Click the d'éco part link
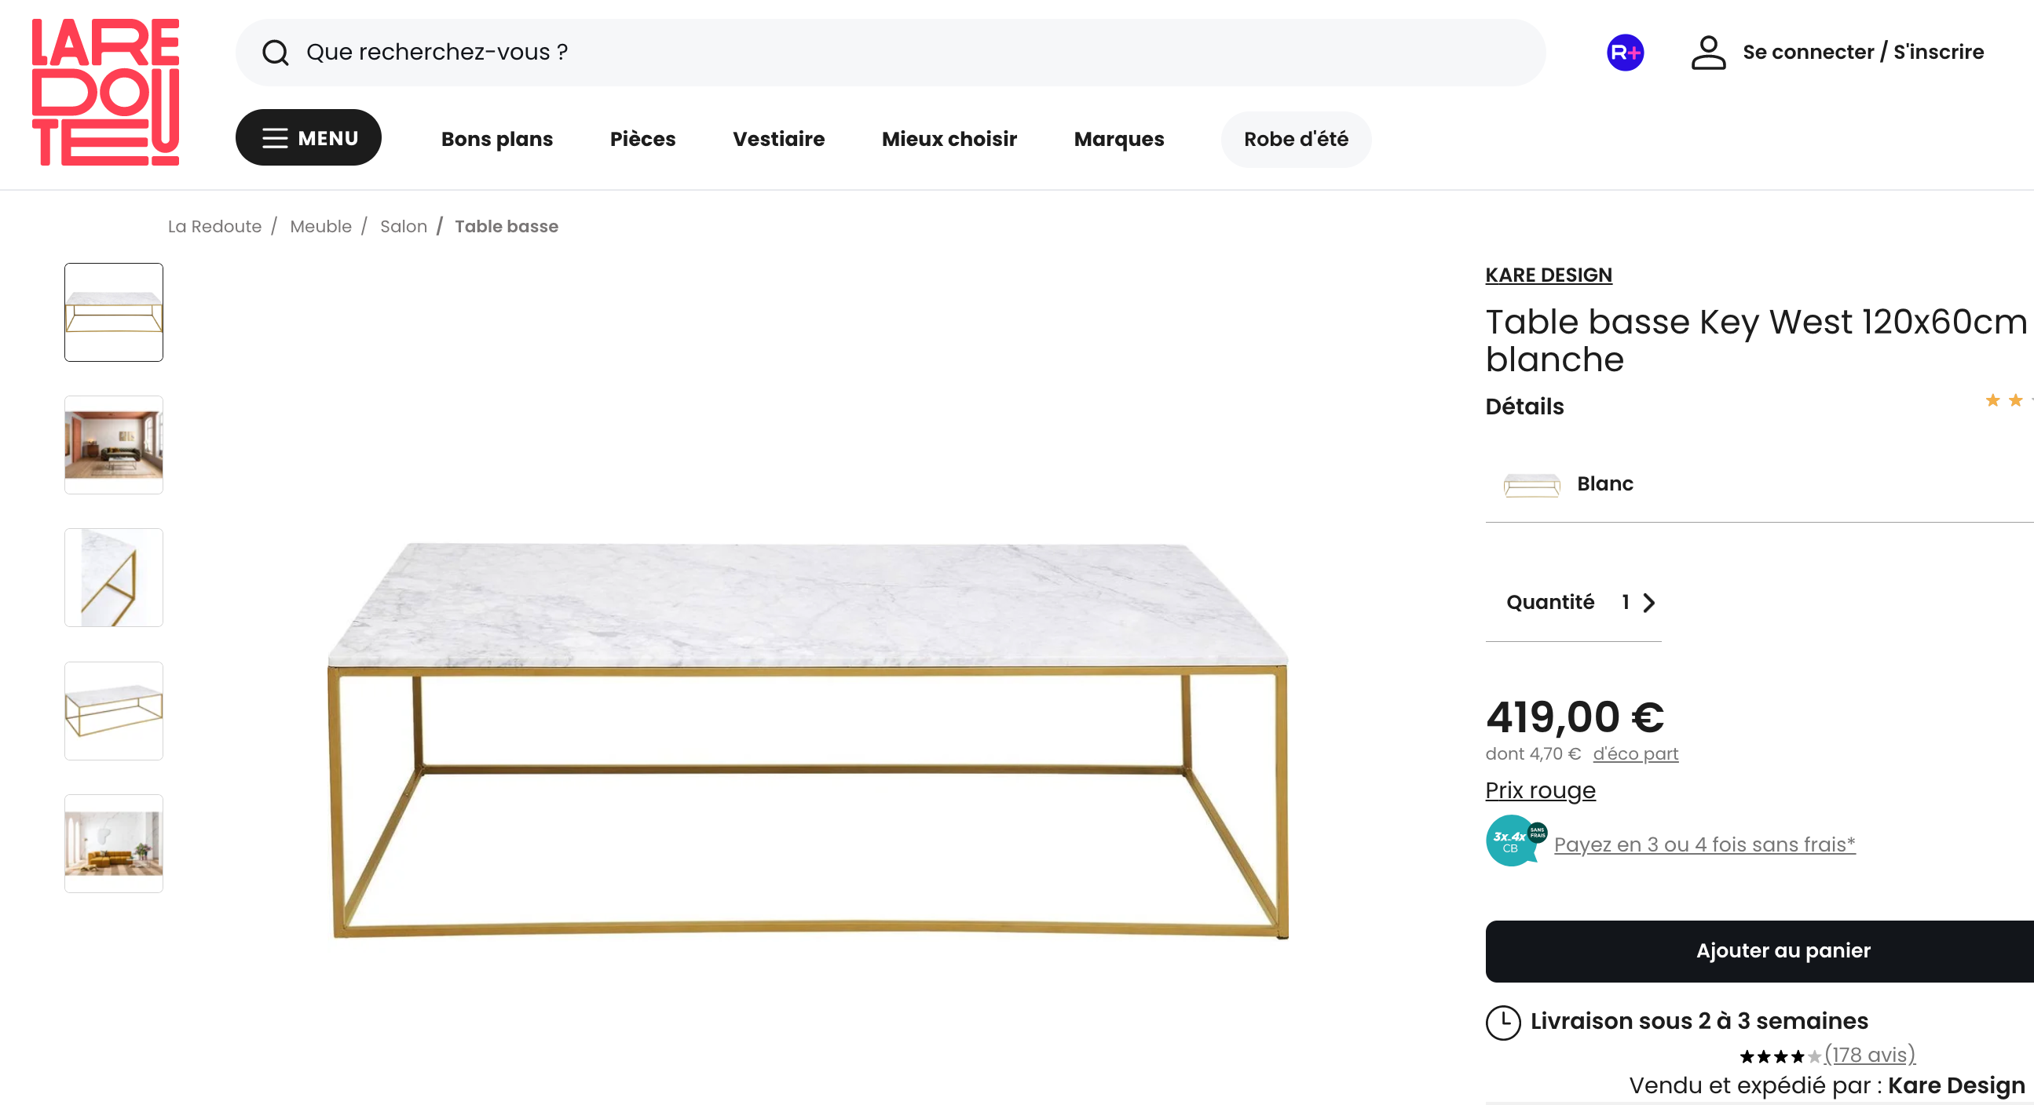Image resolution: width=2034 pixels, height=1105 pixels. tap(1633, 753)
